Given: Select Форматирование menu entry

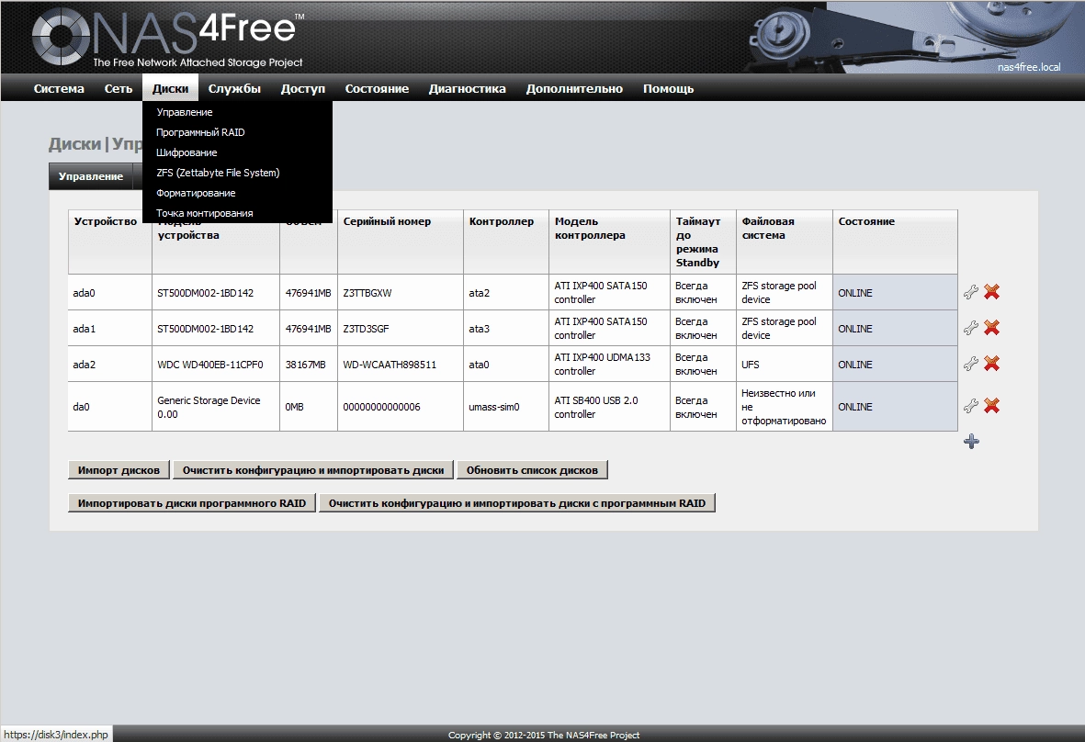Looking at the screenshot, I should [x=237, y=193].
